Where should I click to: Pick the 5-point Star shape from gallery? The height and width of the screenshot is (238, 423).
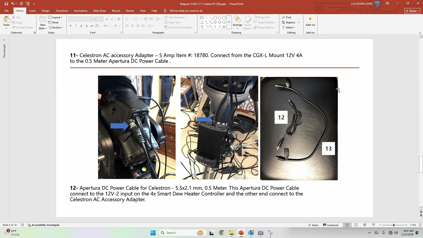pyautogui.click(x=224, y=27)
